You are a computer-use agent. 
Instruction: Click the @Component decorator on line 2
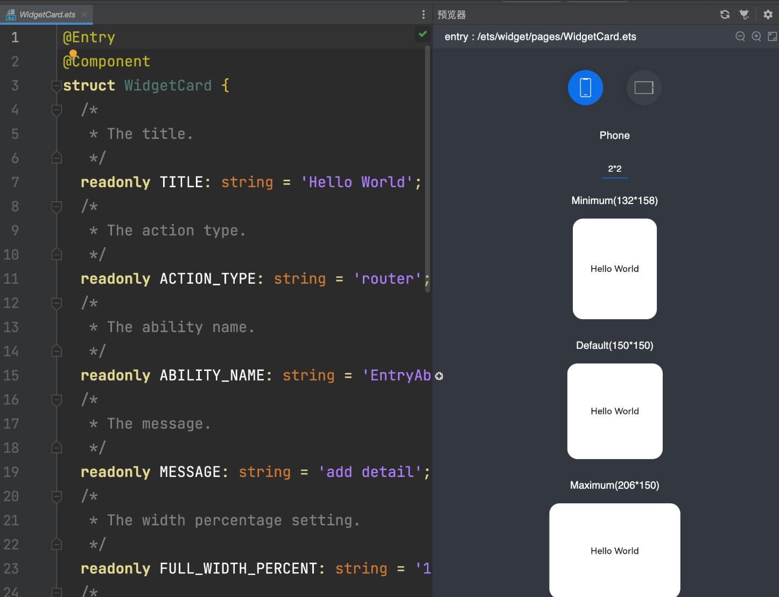pyautogui.click(x=107, y=61)
